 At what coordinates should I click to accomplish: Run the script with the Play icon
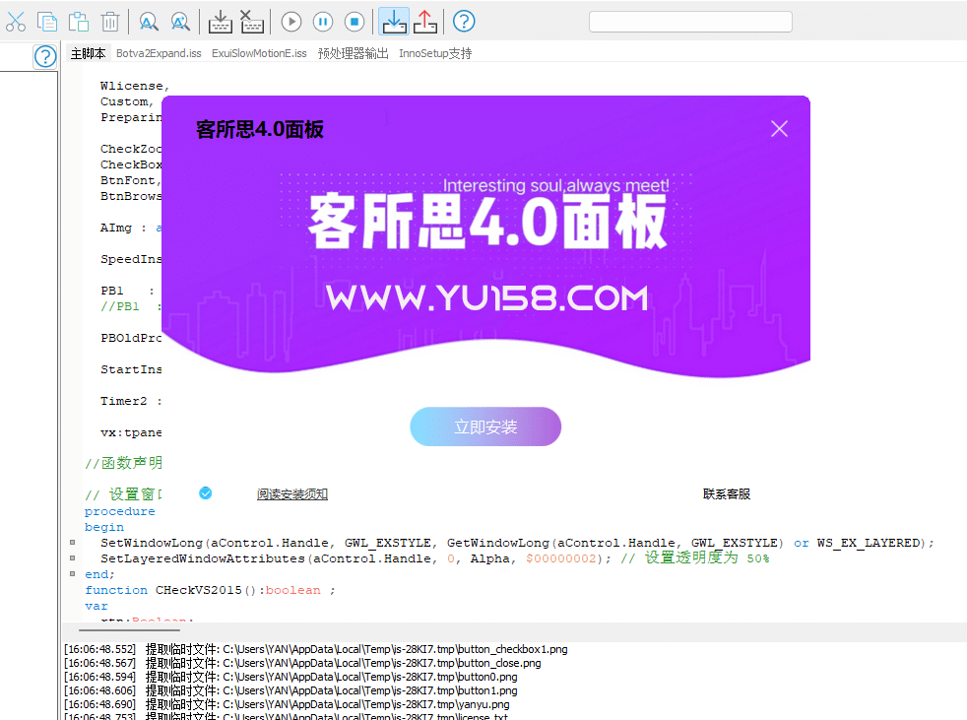tap(290, 21)
